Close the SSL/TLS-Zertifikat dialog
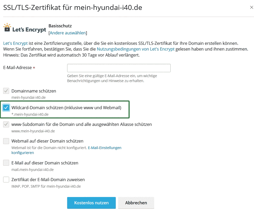This screenshot has width=254, height=215. click(x=251, y=7)
